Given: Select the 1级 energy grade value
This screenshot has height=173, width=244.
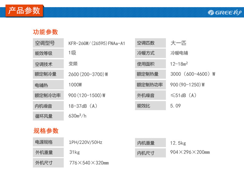Looking at the screenshot, I should [72, 53].
